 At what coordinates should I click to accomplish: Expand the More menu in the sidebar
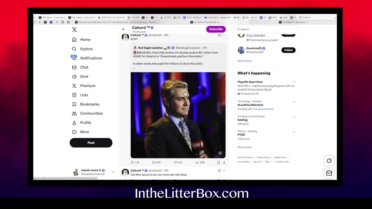coord(81,132)
